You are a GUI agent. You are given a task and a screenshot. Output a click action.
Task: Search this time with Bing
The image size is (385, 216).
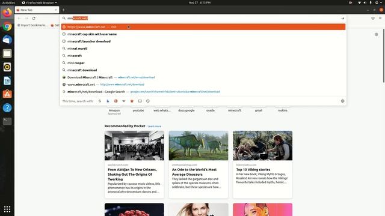108,101
